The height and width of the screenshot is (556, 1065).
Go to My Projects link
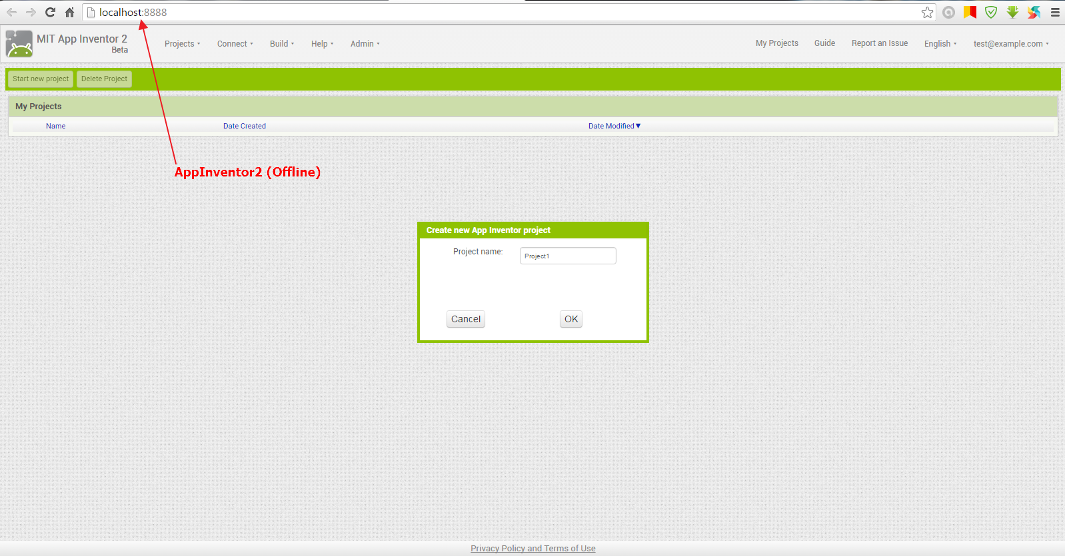(x=777, y=43)
